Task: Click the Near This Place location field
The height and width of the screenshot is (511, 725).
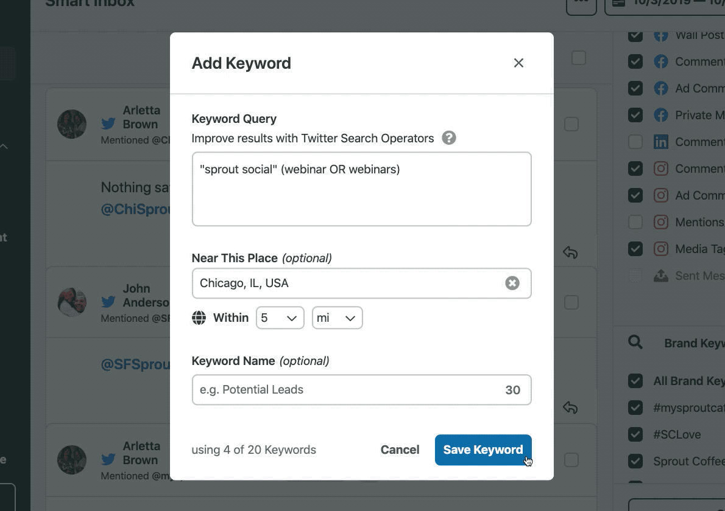Action: pyautogui.click(x=347, y=283)
